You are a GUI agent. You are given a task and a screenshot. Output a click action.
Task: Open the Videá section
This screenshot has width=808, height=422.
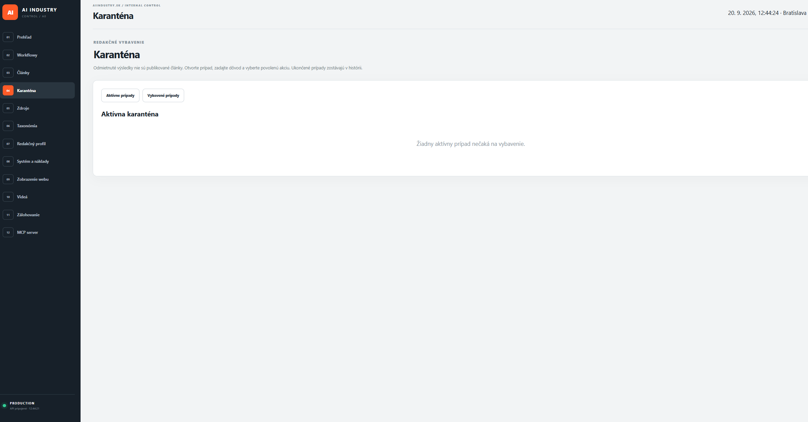37,197
